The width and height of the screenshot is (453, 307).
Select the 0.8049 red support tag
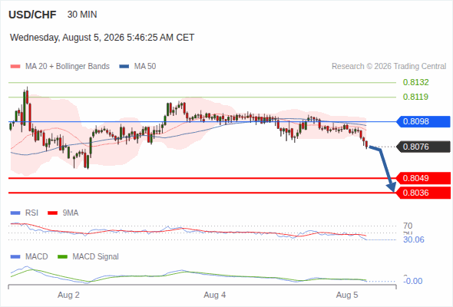[422, 178]
